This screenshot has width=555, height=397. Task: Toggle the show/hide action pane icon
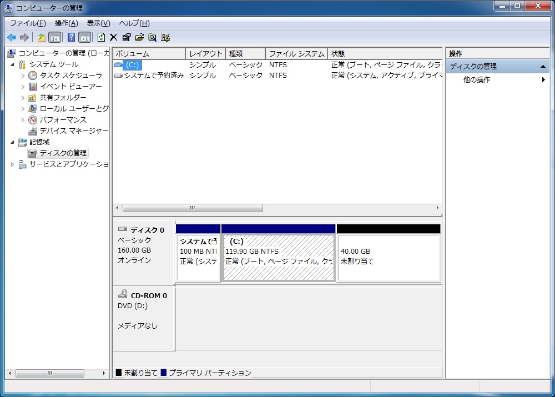85,37
